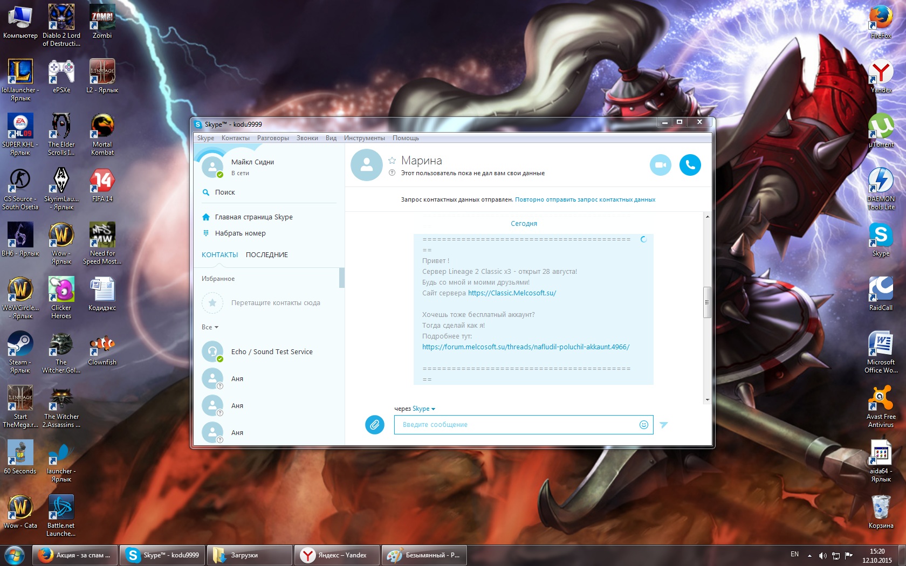Open Mortal Kombat desktop shortcut

click(x=102, y=135)
